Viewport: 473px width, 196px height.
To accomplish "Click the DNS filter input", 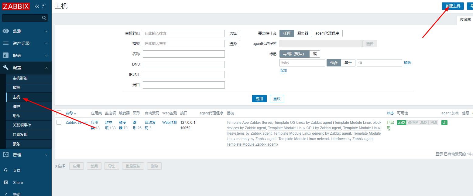I will [184, 64].
